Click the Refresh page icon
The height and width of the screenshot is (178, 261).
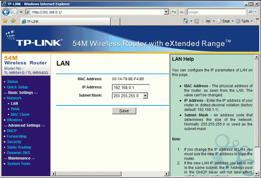(174, 12)
